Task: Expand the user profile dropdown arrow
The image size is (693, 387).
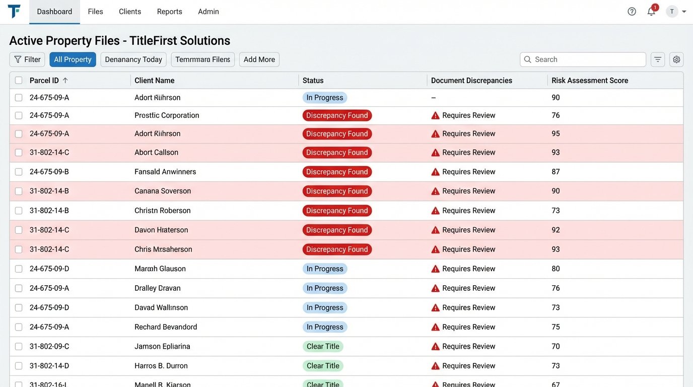Action: [684, 12]
